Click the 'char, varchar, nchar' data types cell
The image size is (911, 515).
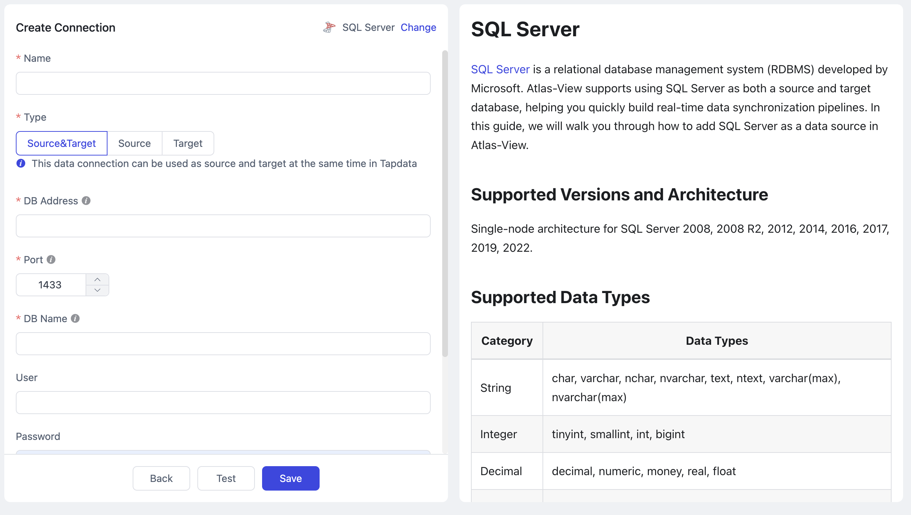pyautogui.click(x=717, y=388)
